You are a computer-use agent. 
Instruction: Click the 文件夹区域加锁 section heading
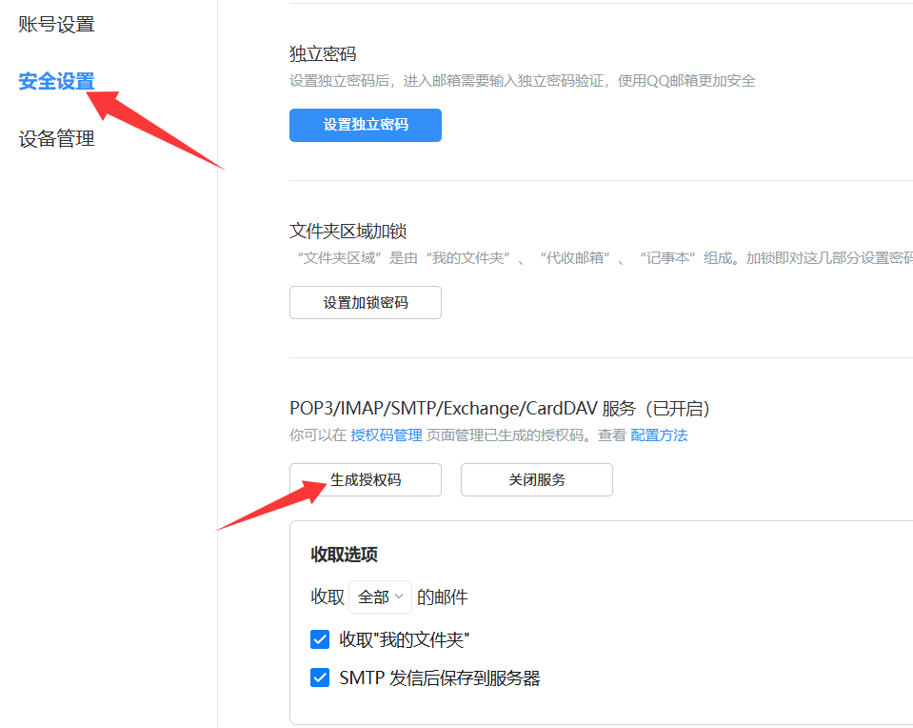click(348, 232)
